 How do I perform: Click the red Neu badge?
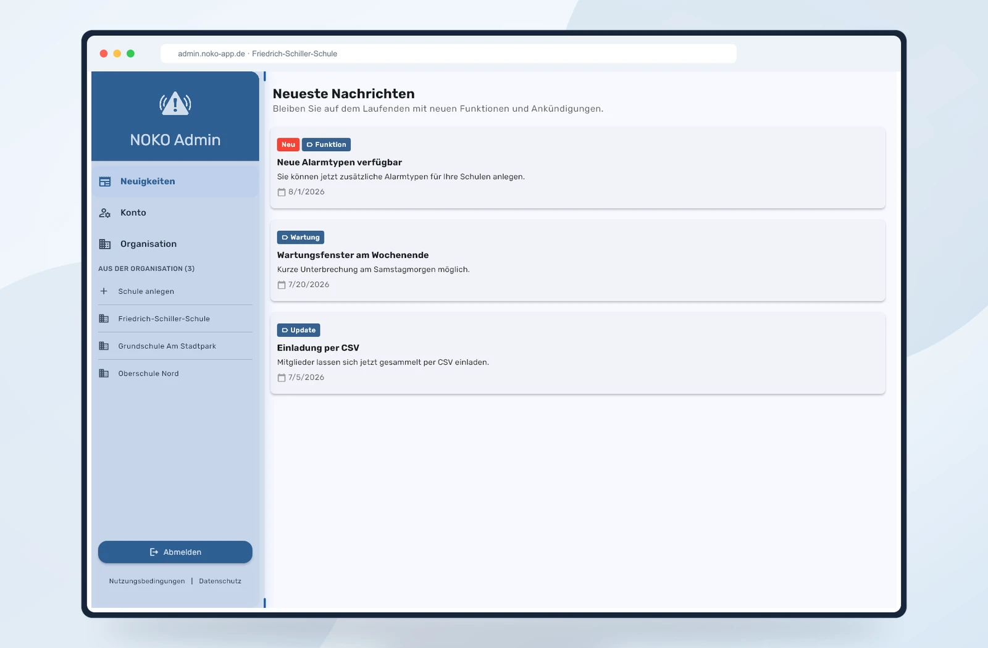tap(288, 144)
